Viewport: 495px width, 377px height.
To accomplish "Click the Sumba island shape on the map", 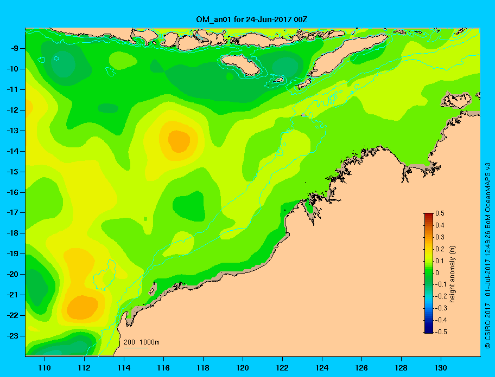I will pos(241,65).
